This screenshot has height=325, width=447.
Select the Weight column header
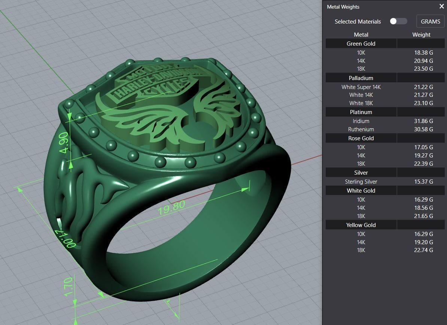[x=421, y=34]
